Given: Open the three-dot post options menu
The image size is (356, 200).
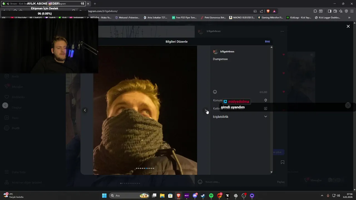Looking at the screenshot, I should point(282,31).
